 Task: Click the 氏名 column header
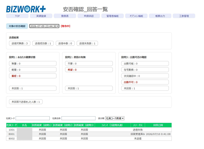tap(25, 125)
